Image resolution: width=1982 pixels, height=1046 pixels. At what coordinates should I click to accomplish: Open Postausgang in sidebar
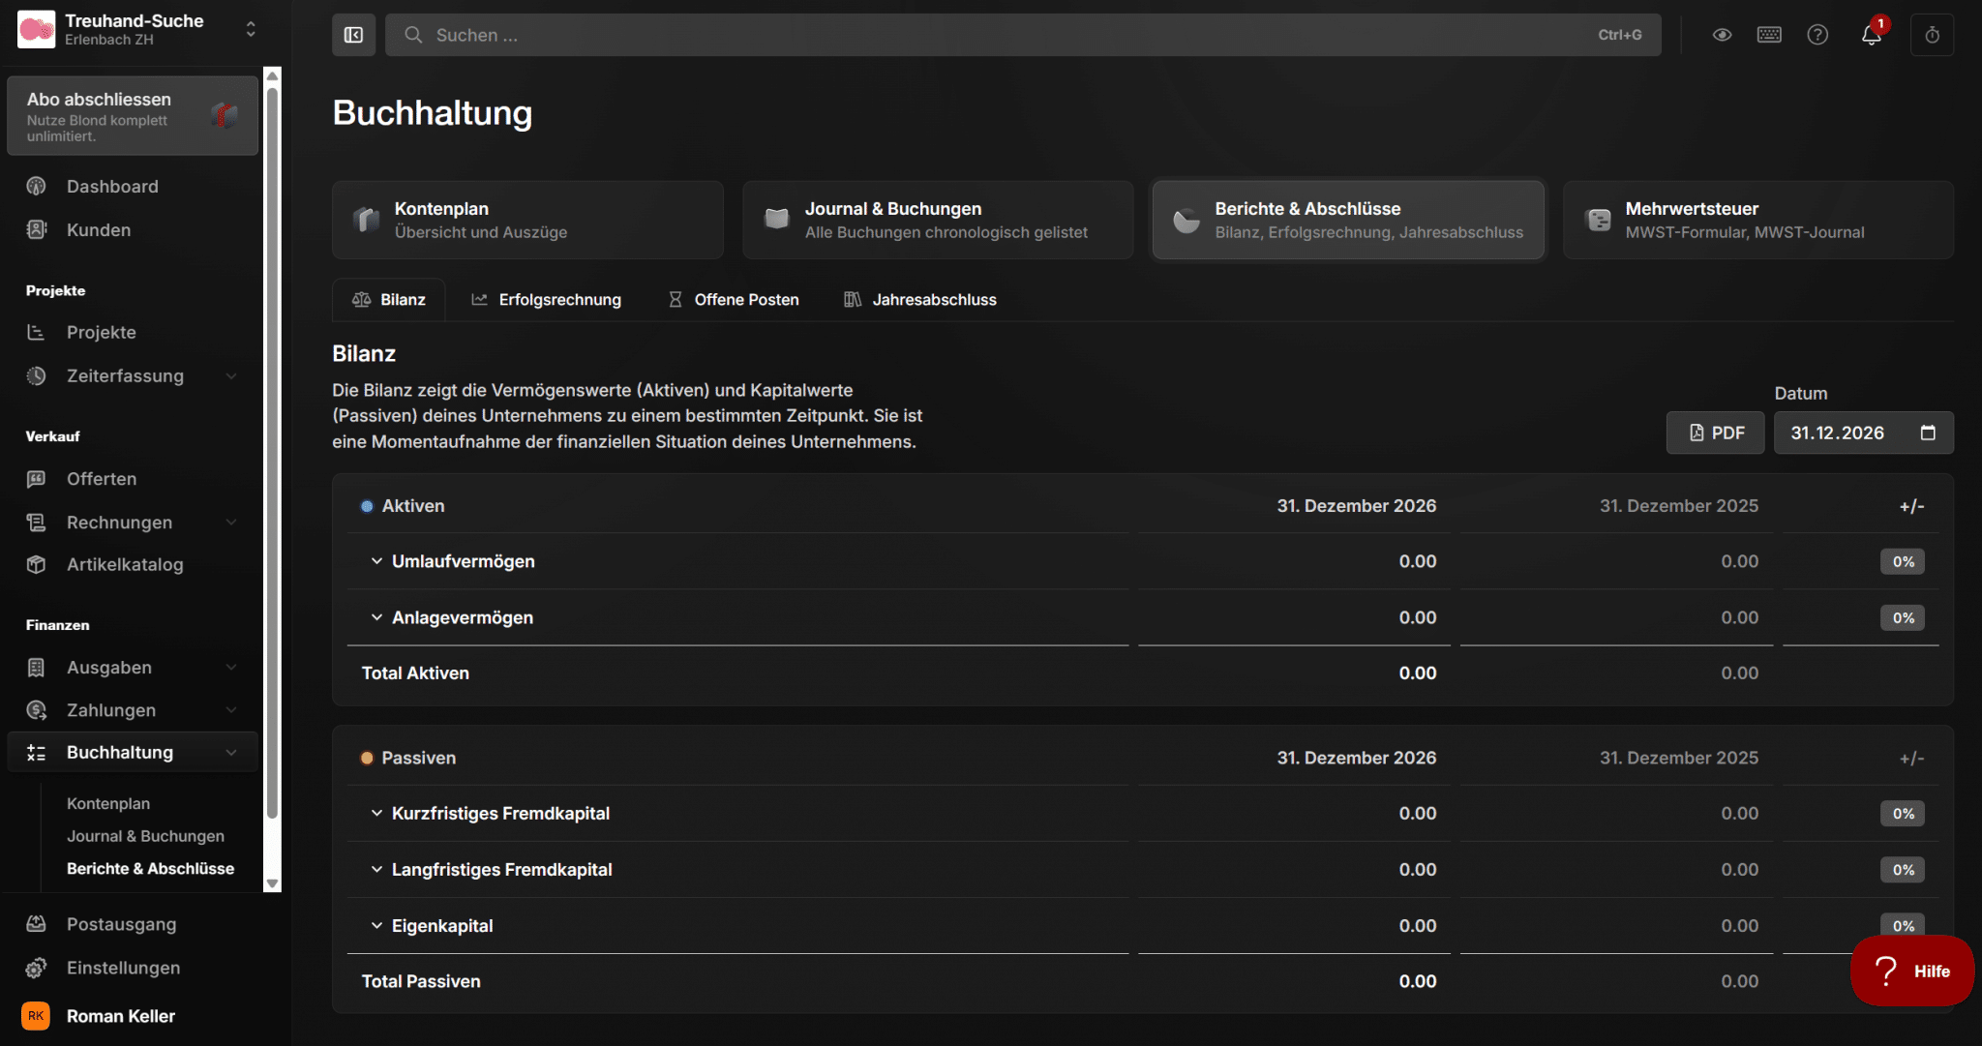tap(121, 924)
